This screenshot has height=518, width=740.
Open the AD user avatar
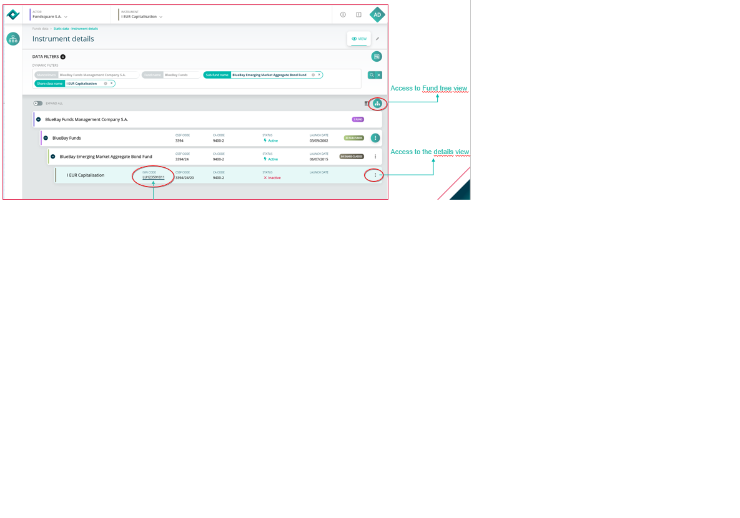377,14
